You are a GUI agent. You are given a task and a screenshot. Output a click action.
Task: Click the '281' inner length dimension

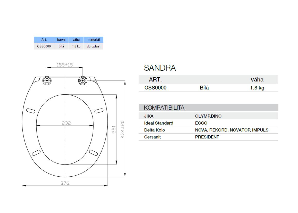click(114, 129)
